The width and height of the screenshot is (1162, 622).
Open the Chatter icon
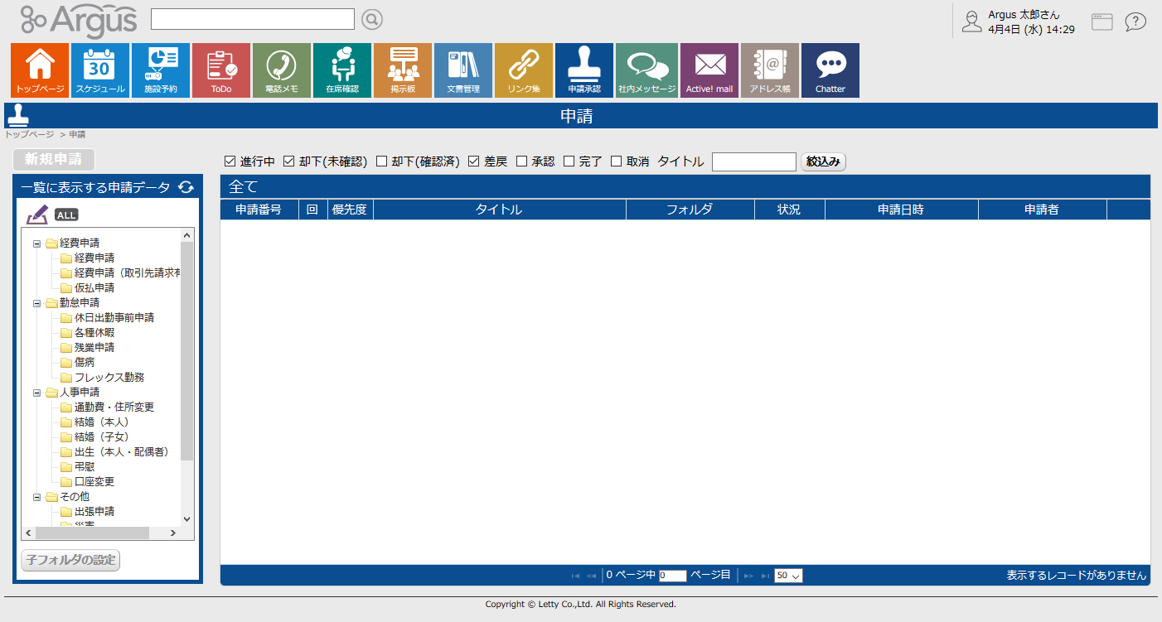830,70
